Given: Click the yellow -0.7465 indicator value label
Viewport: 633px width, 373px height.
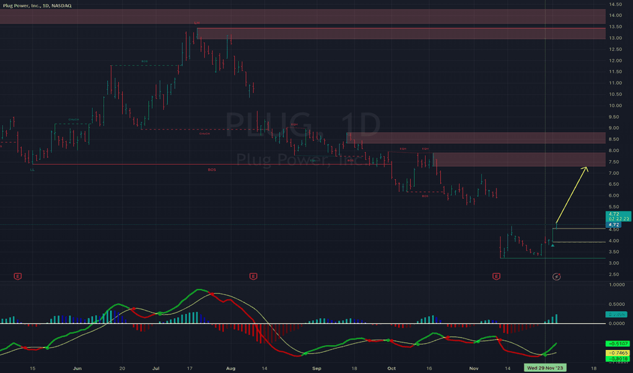Looking at the screenshot, I should (x=617, y=353).
